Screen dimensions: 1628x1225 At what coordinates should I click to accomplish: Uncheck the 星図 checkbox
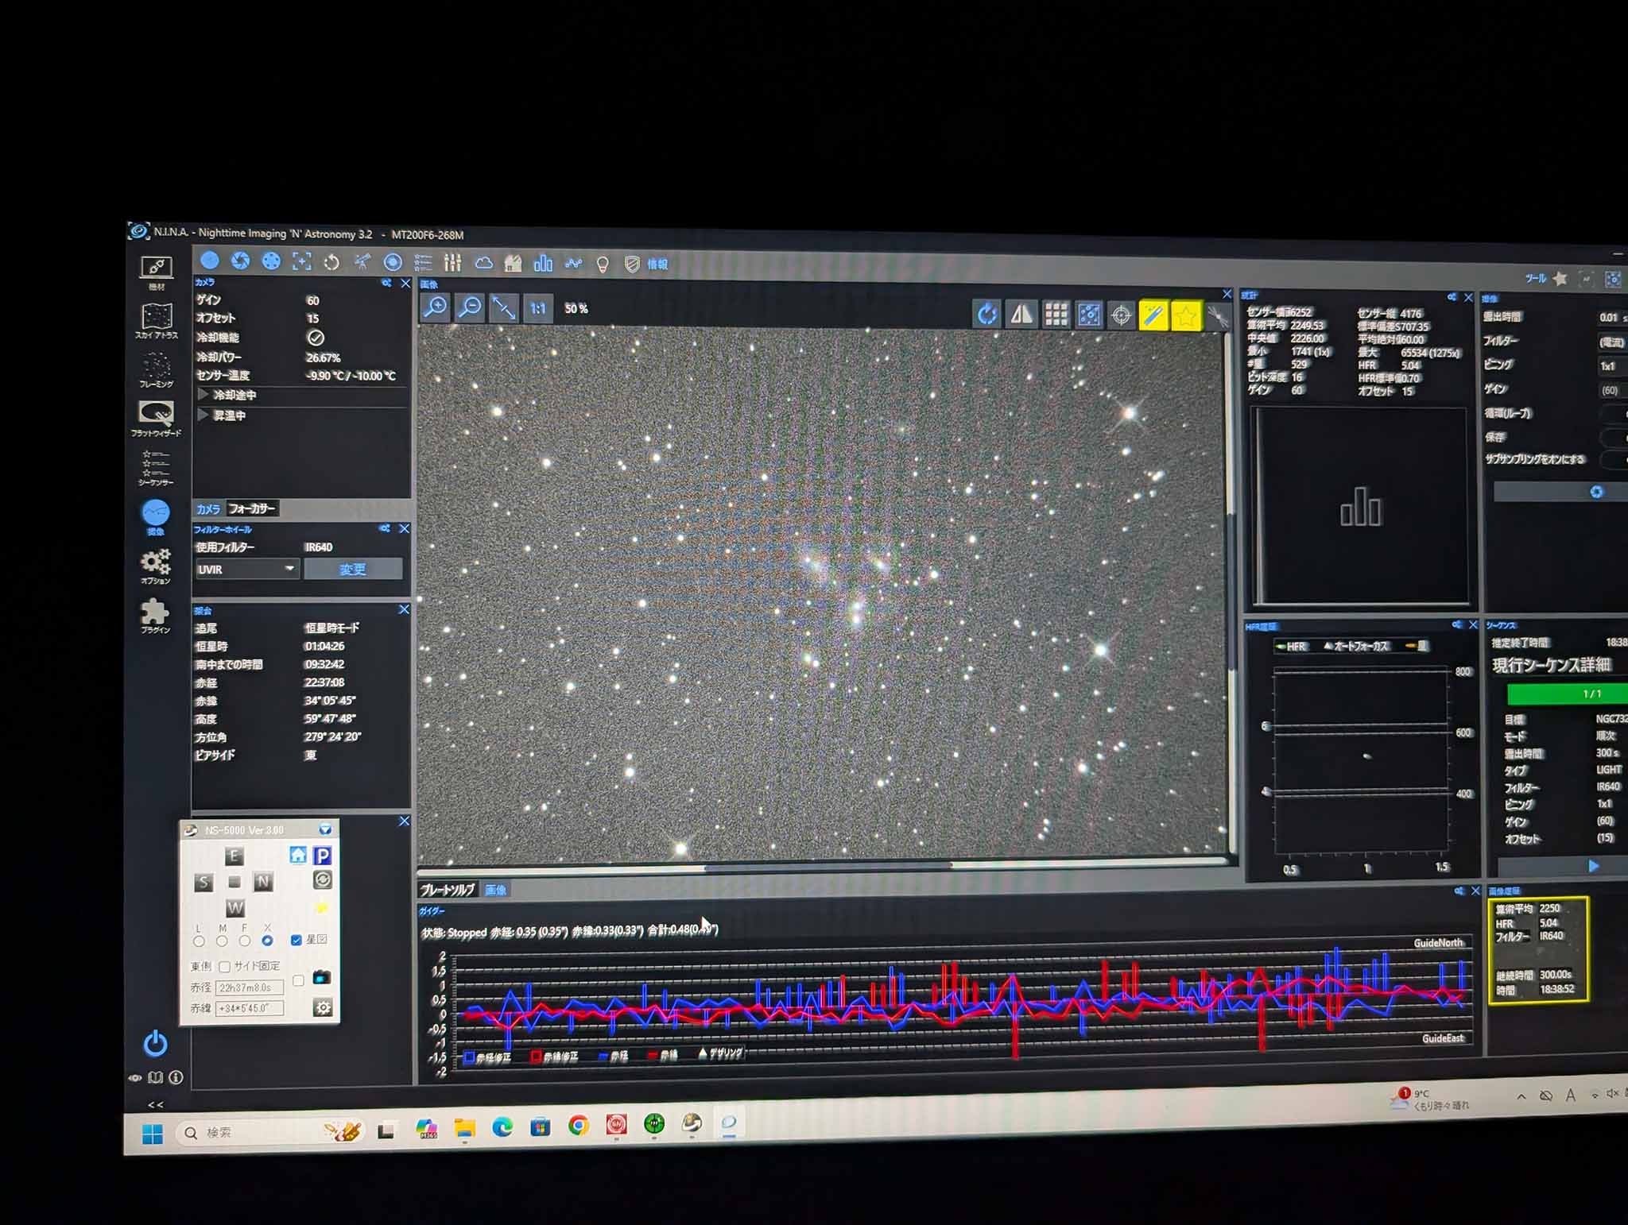[x=296, y=940]
